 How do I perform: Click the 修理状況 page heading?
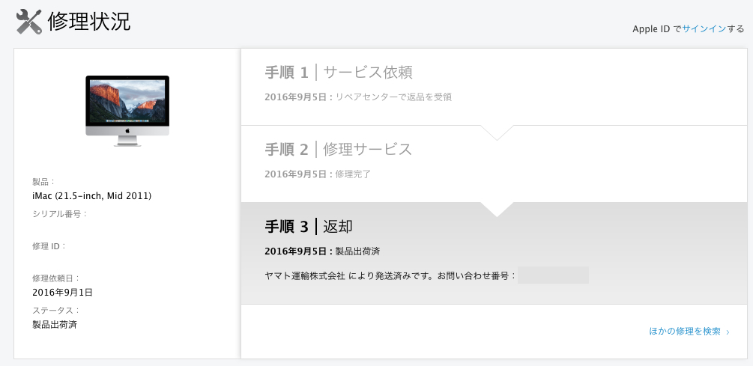point(89,22)
